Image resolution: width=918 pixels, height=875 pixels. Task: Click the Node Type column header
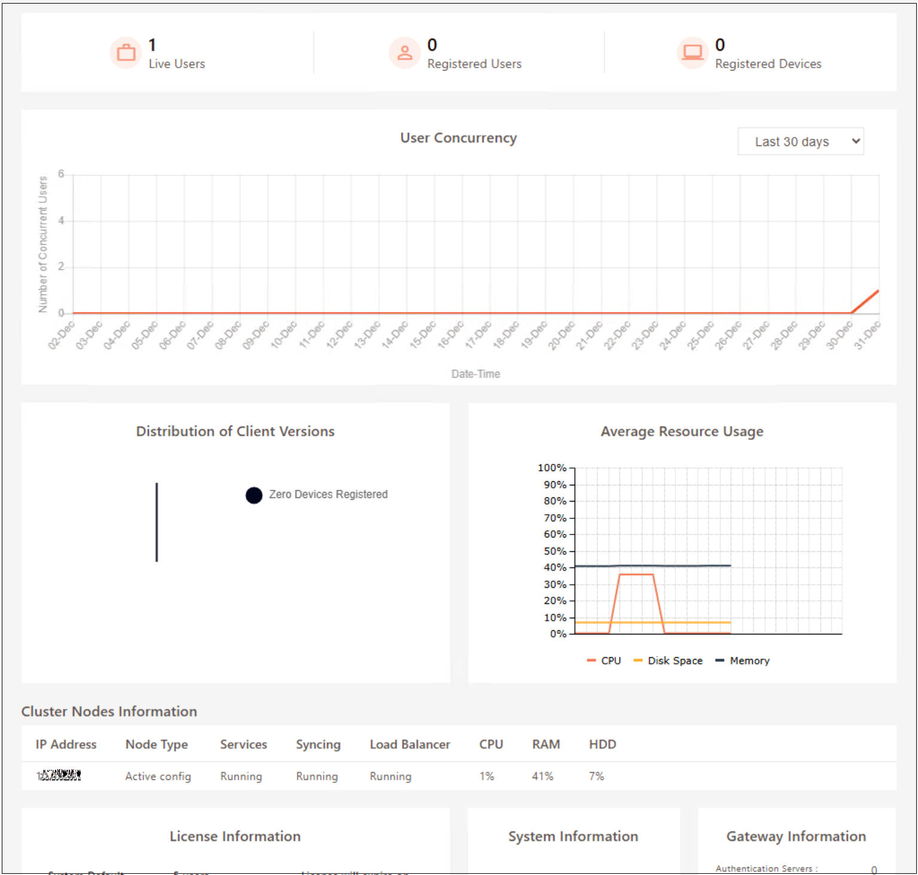pyautogui.click(x=157, y=745)
